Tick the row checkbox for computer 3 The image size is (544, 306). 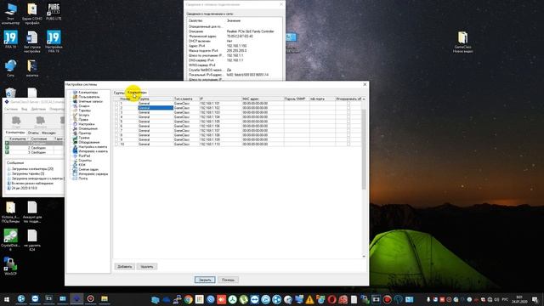116,112
